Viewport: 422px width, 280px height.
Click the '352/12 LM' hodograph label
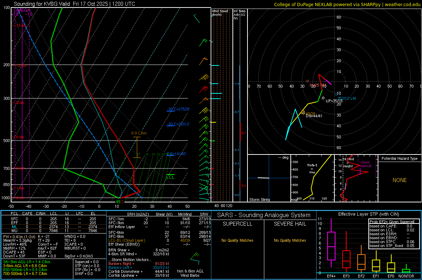pos(347,98)
